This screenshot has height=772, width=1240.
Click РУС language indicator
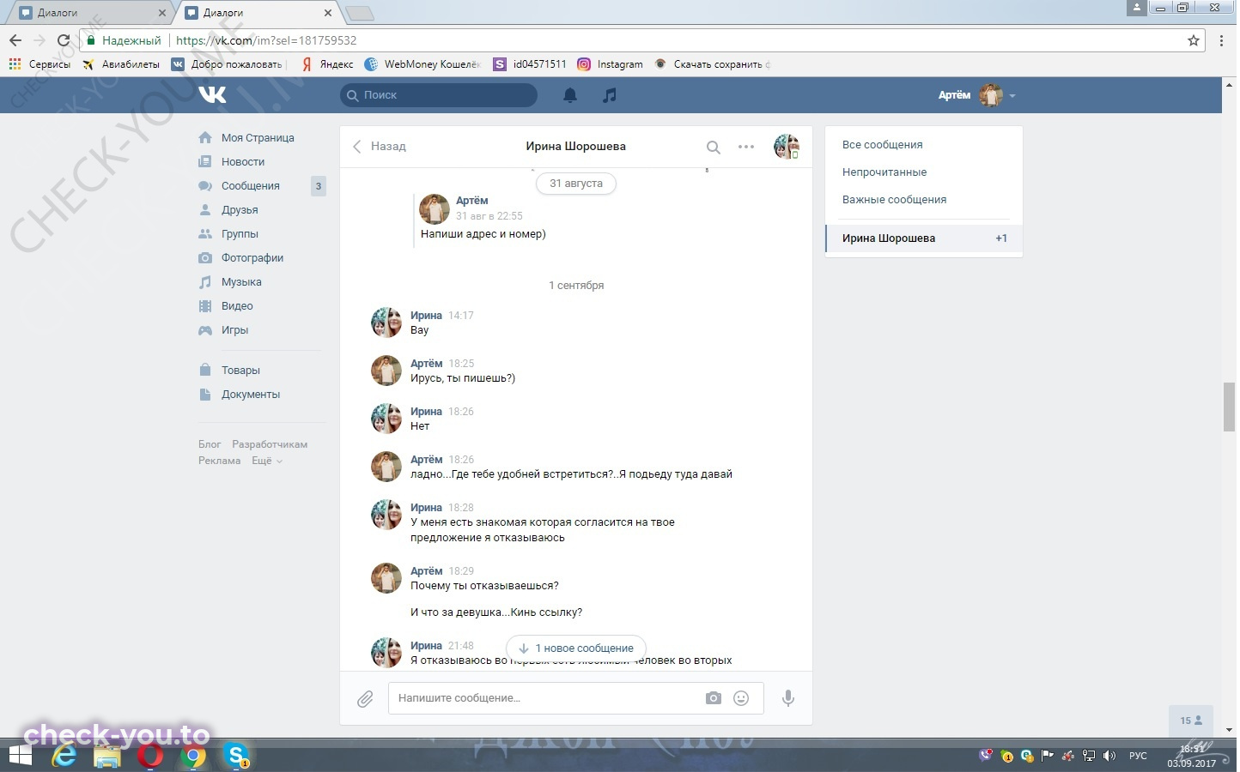(x=1138, y=756)
